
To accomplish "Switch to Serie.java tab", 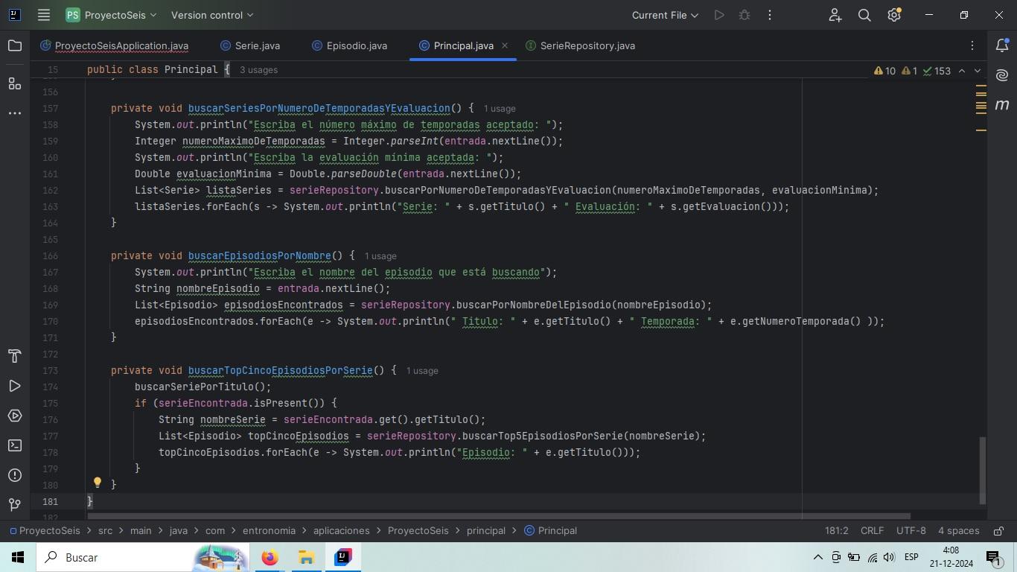I will (251, 46).
